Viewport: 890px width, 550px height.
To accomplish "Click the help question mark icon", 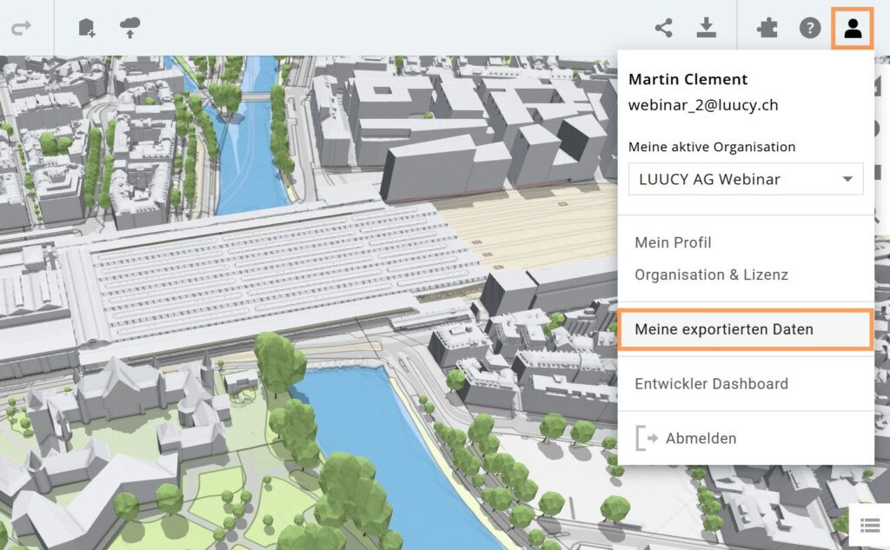I will pos(810,28).
